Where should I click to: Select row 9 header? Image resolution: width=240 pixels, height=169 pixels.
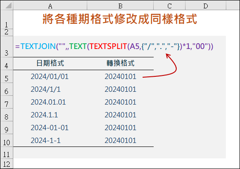[x=7, y=128]
